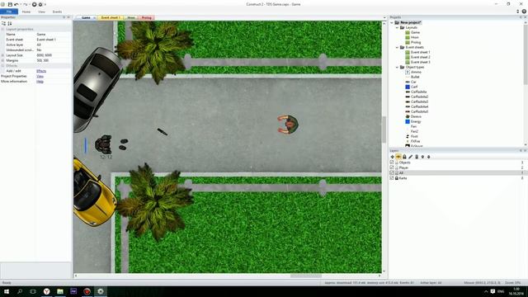Open the Windows Start menu
This screenshot has width=528, height=297.
(x=7, y=291)
